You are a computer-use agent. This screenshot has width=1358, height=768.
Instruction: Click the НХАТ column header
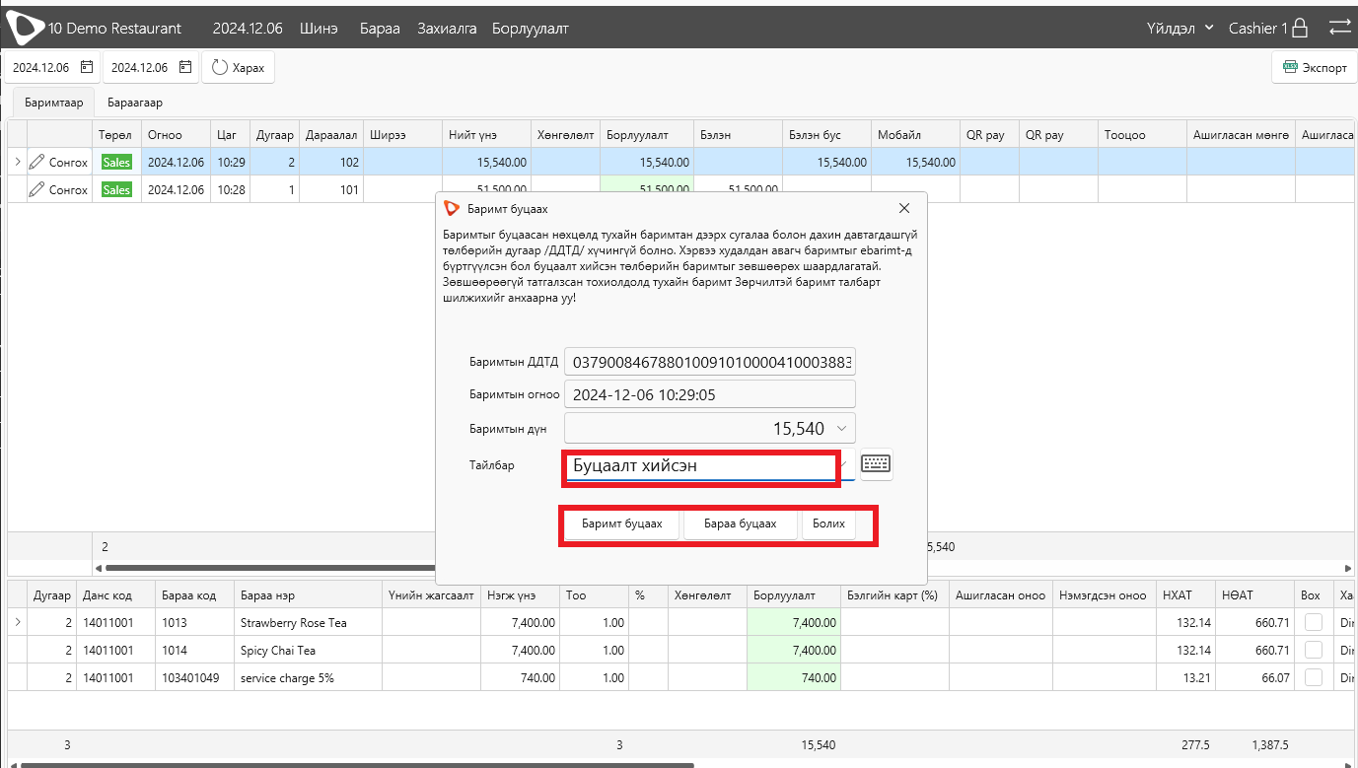(x=1185, y=594)
